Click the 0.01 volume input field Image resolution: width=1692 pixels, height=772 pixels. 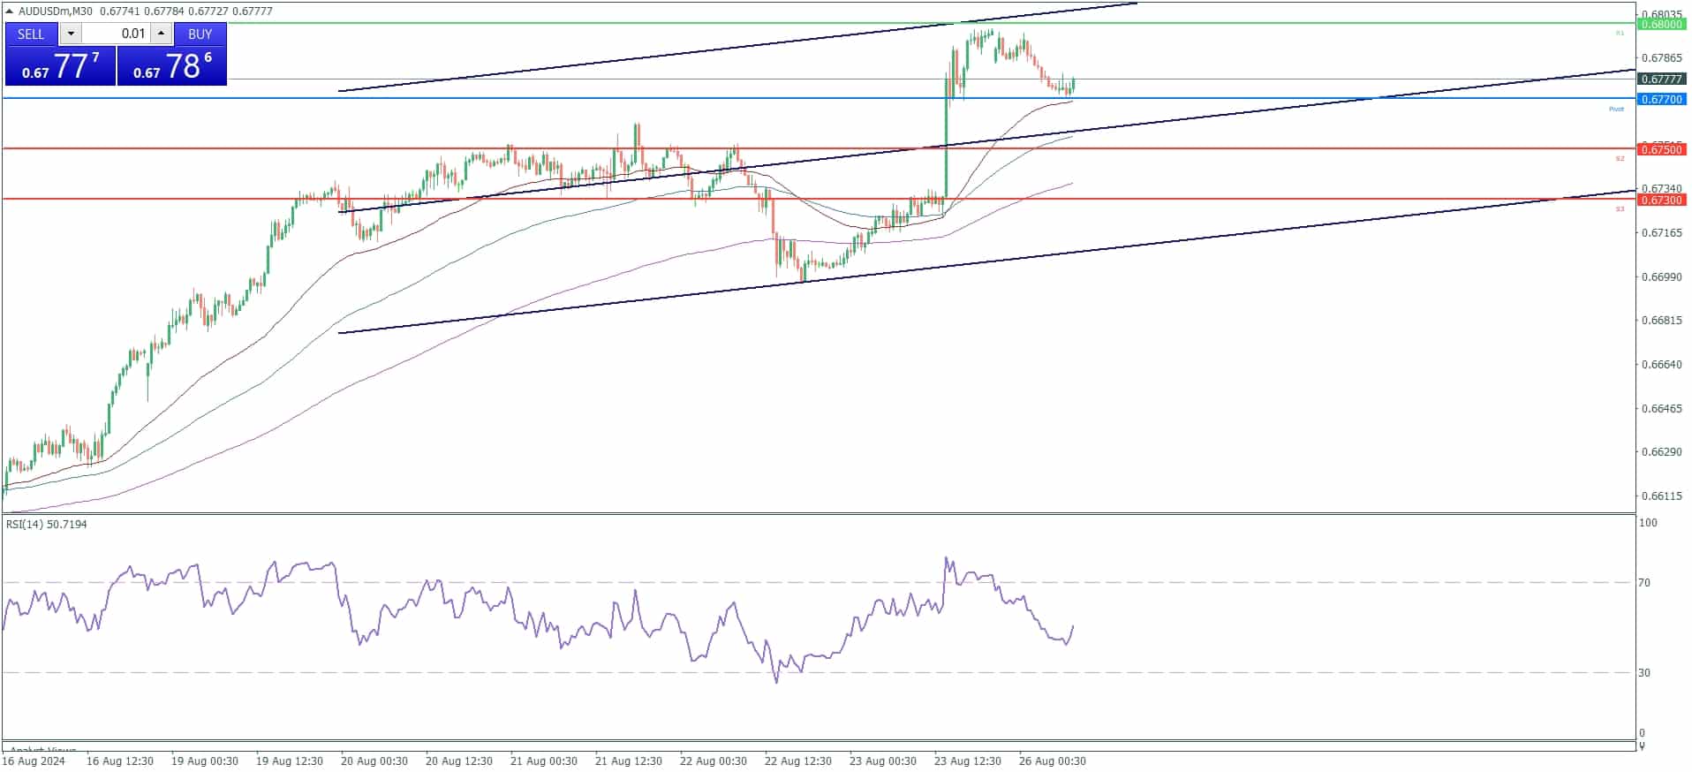coord(117,34)
